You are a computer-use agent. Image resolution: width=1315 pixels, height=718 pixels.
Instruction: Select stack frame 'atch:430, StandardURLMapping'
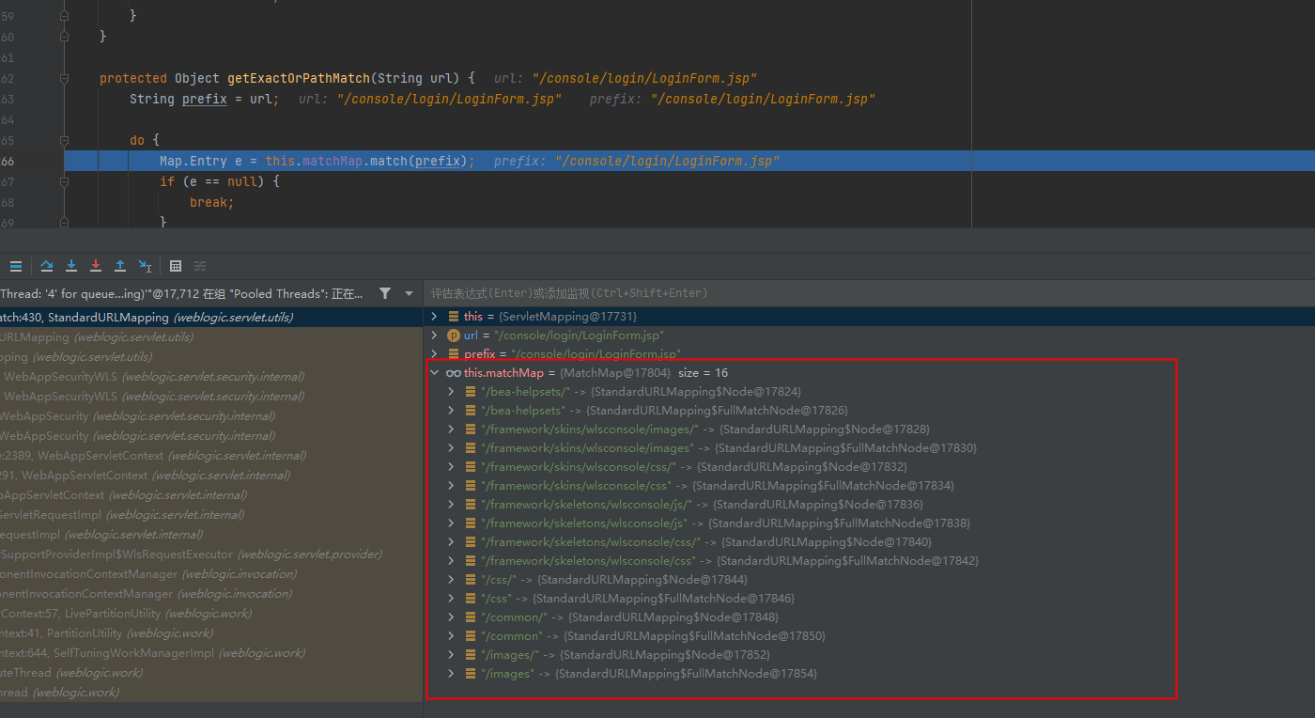(211, 318)
